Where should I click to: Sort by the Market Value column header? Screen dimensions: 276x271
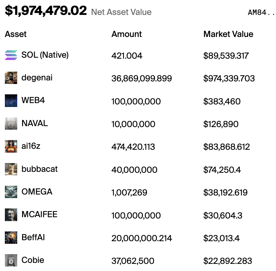228,34
